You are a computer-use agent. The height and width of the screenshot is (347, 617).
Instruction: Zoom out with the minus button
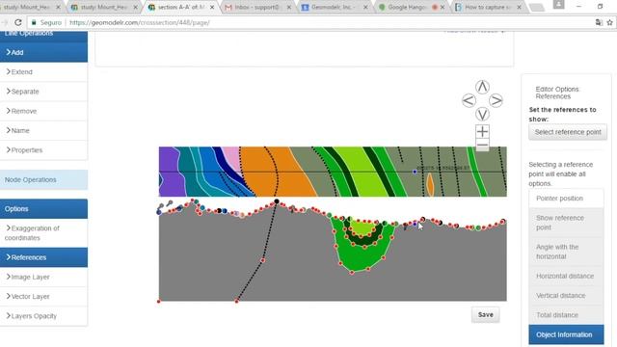click(x=482, y=146)
